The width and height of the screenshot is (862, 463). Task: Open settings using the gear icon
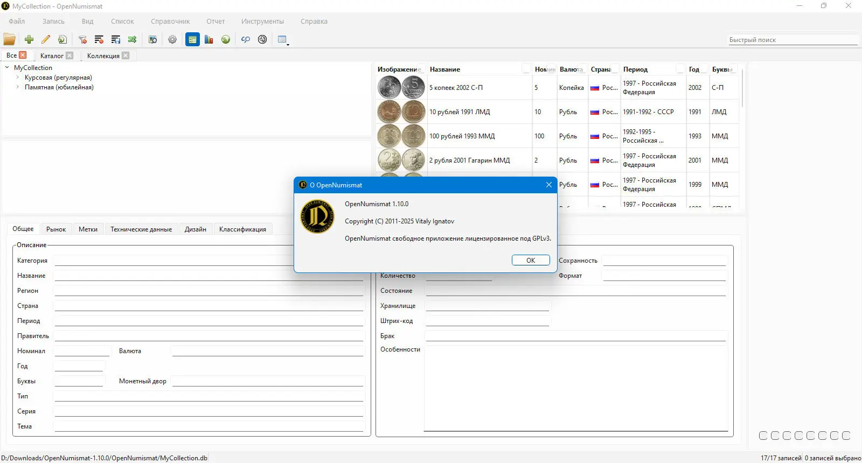tap(172, 39)
